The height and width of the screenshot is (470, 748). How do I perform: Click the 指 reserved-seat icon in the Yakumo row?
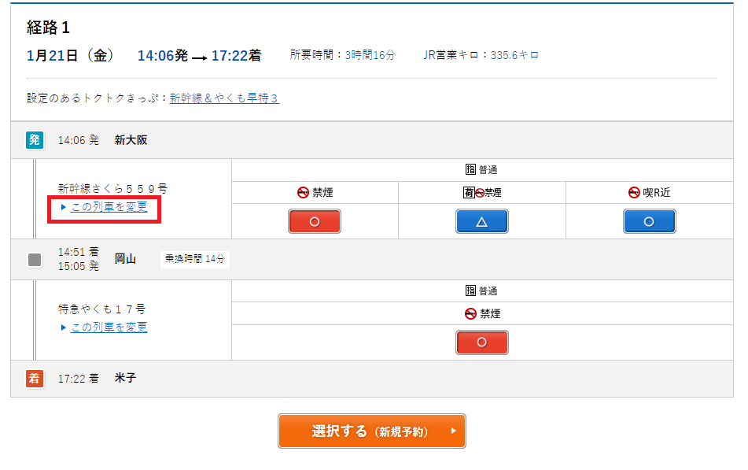tap(471, 291)
